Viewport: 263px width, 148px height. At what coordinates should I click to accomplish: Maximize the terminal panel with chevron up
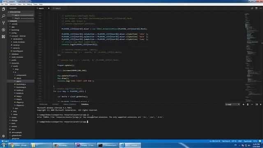click(252, 104)
